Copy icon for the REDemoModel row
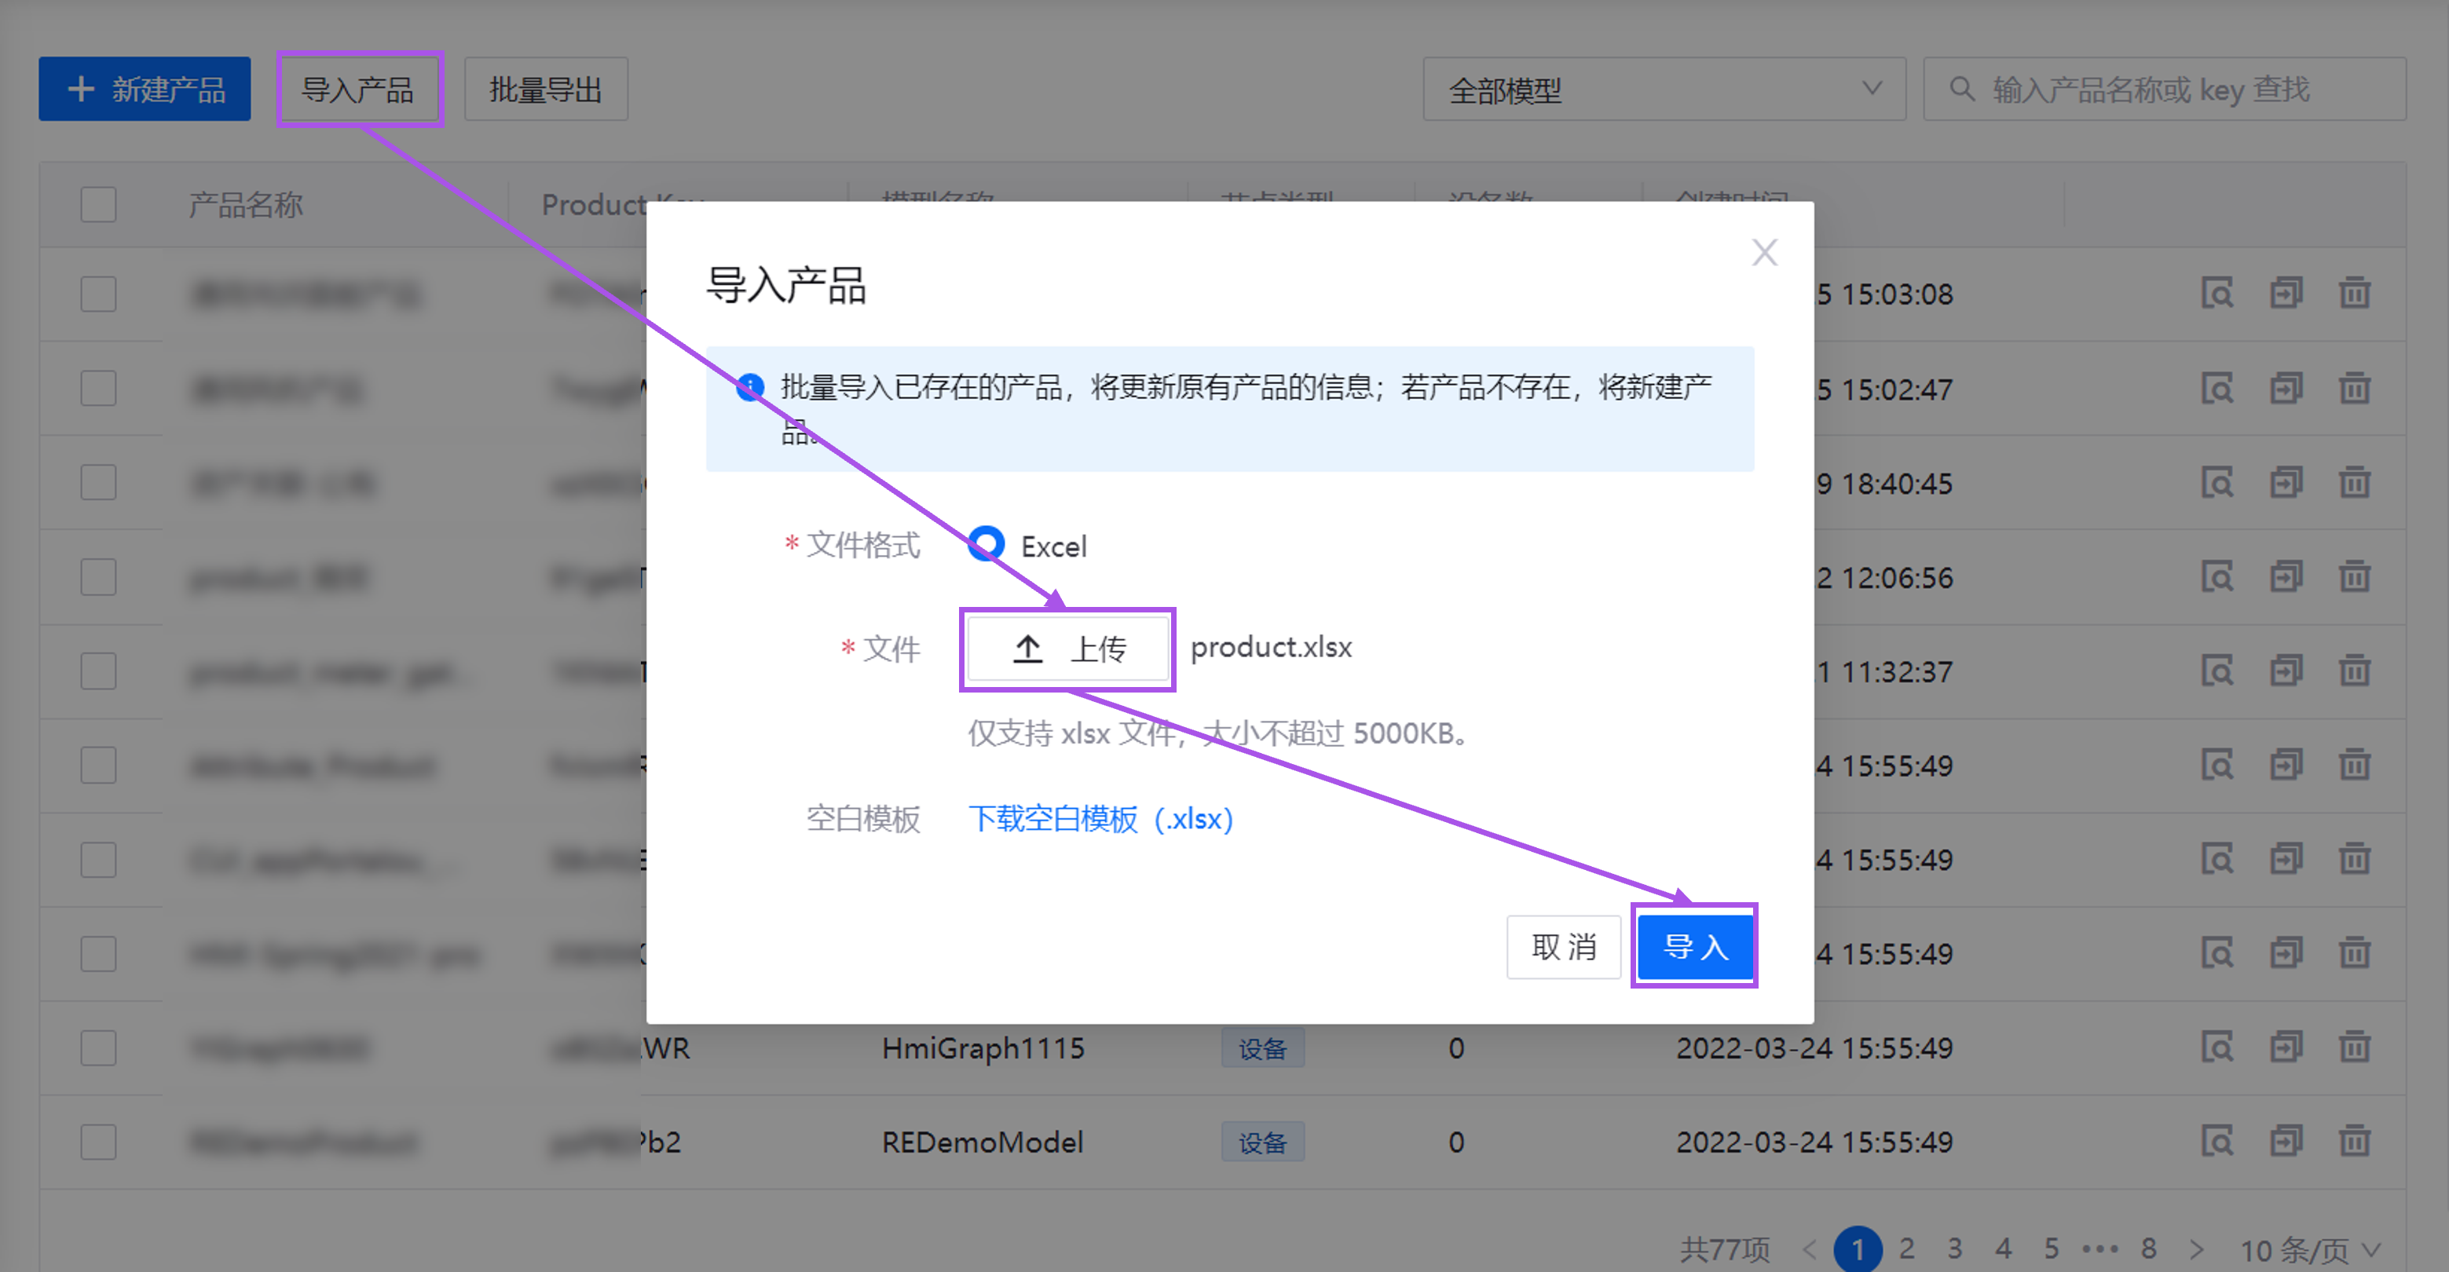The height and width of the screenshot is (1272, 2449). (x=2286, y=1141)
